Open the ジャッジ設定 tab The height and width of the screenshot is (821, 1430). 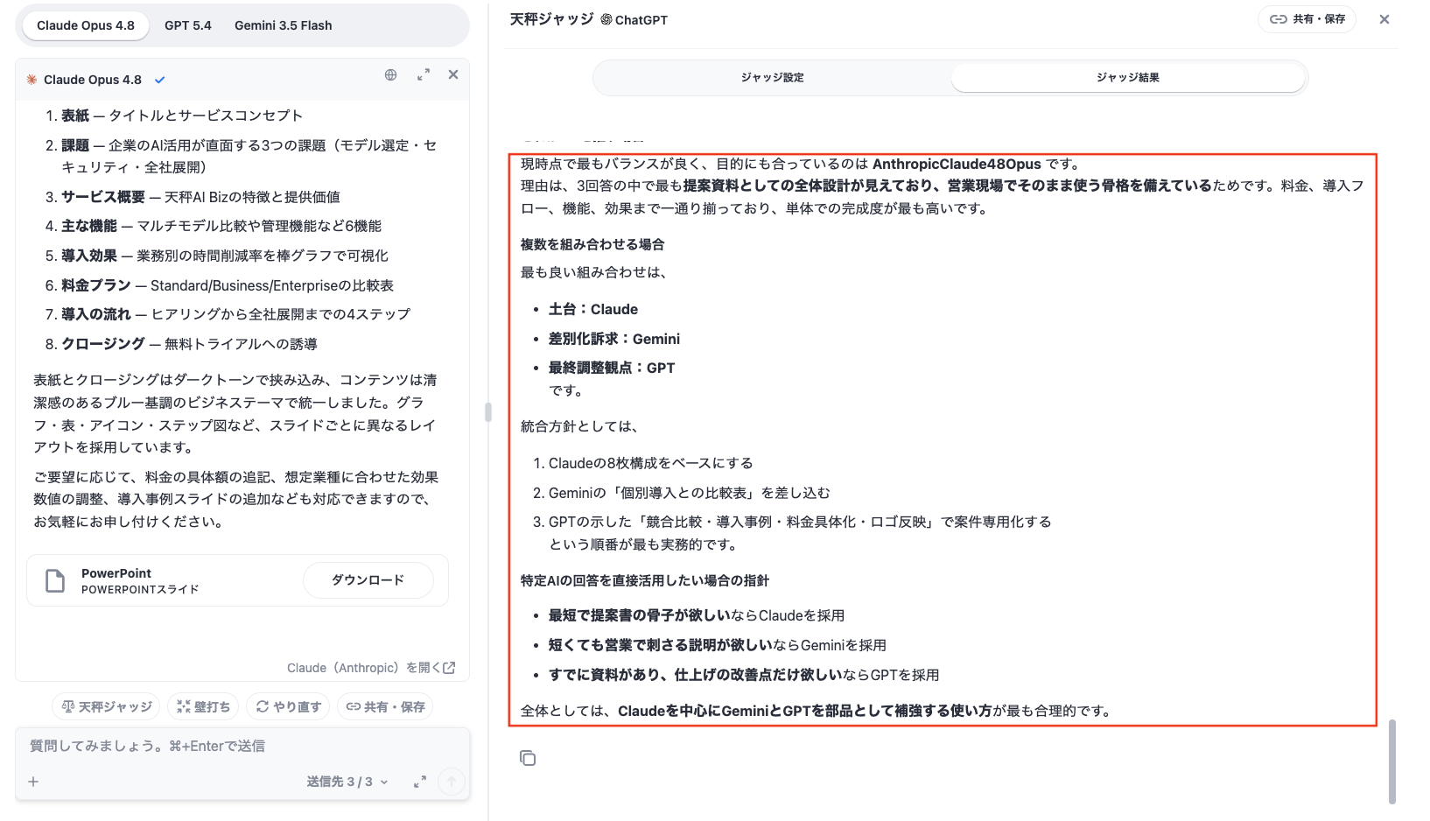click(772, 77)
